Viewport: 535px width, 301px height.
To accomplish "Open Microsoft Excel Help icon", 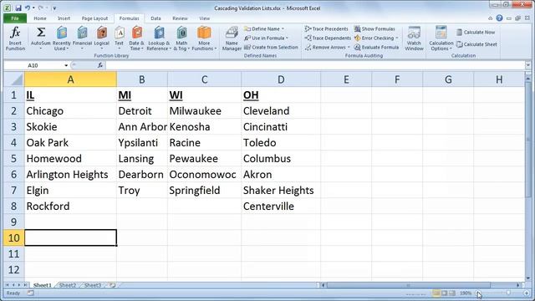I will 499,18.
